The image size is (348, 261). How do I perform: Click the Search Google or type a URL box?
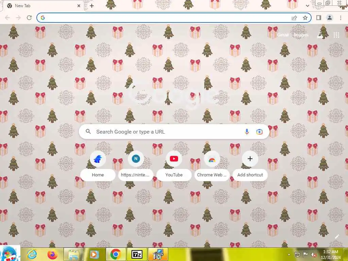point(174,132)
